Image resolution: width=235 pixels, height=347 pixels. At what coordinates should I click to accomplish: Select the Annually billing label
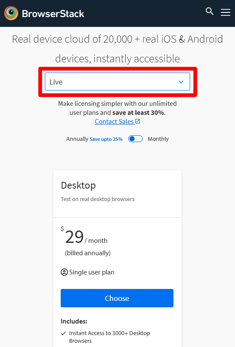pos(77,139)
